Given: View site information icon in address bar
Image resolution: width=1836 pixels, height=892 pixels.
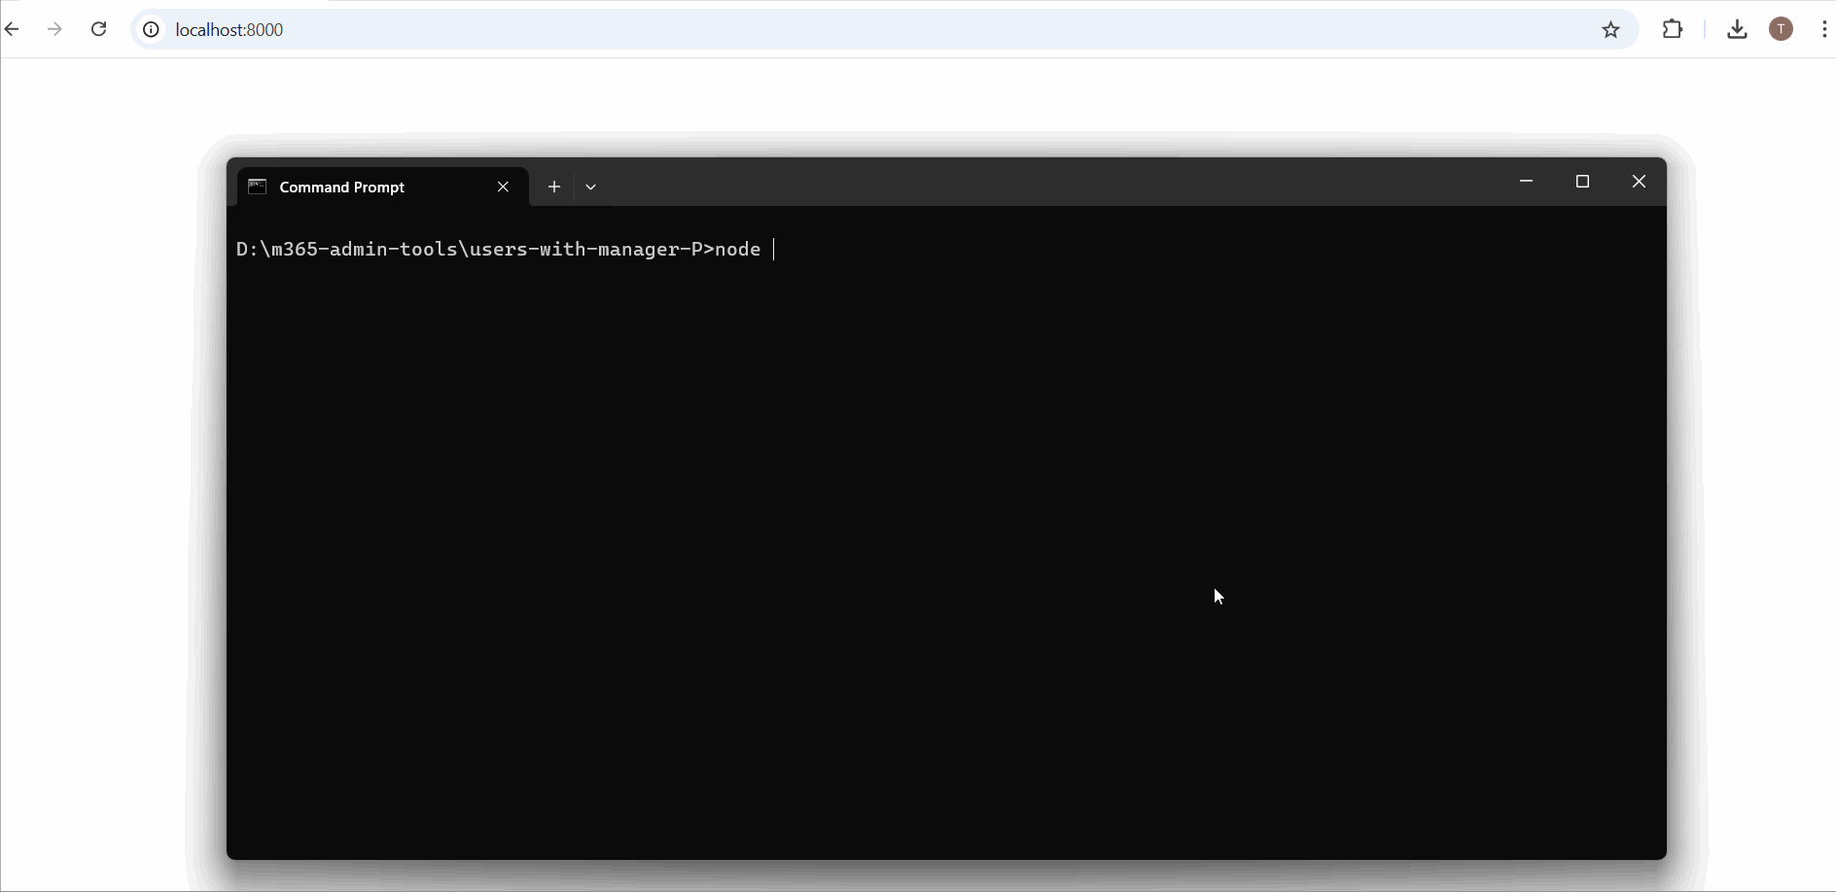Looking at the screenshot, I should [x=151, y=30].
